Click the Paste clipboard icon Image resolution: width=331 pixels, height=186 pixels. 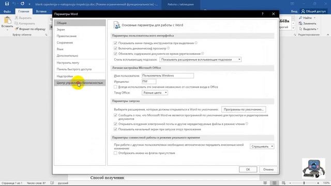(x=7, y=20)
